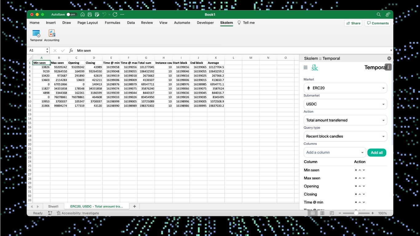Open the Action dropdown showing Total amount transferred
This screenshot has height=236, width=420.
tap(345, 120)
